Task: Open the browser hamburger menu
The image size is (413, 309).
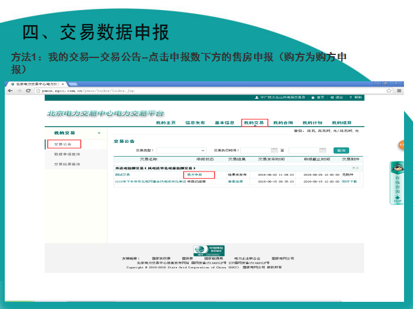Action: 397,90
